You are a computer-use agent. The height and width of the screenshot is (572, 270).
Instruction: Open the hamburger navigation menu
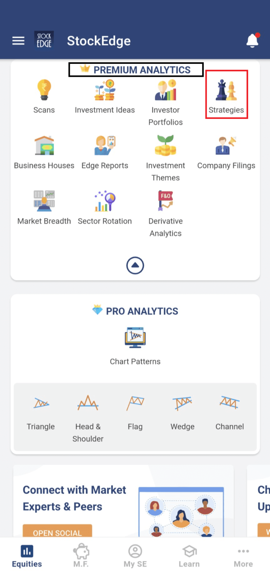point(18,41)
